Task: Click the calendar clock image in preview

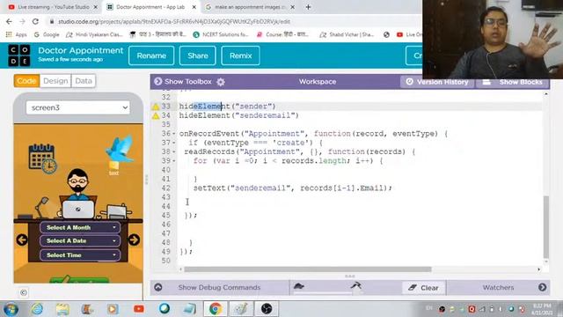Action: pyautogui.click(x=42, y=158)
